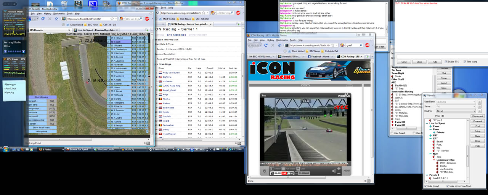The height and width of the screenshot is (195, 488).
Task: Close the LFS Remote tab
Action: tap(70, 30)
